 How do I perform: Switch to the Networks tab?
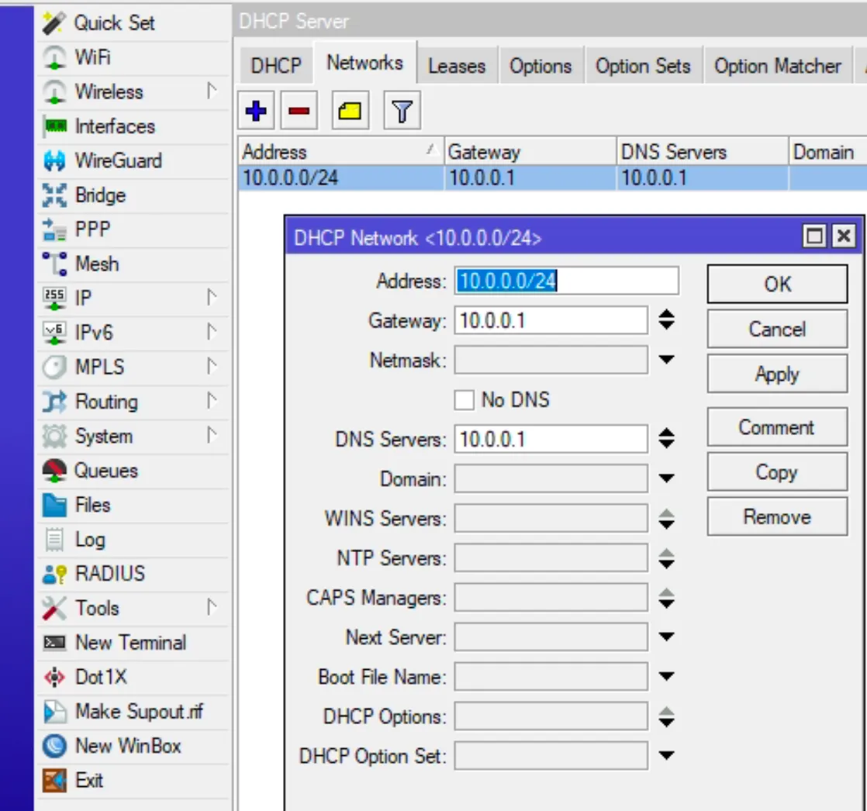click(365, 63)
